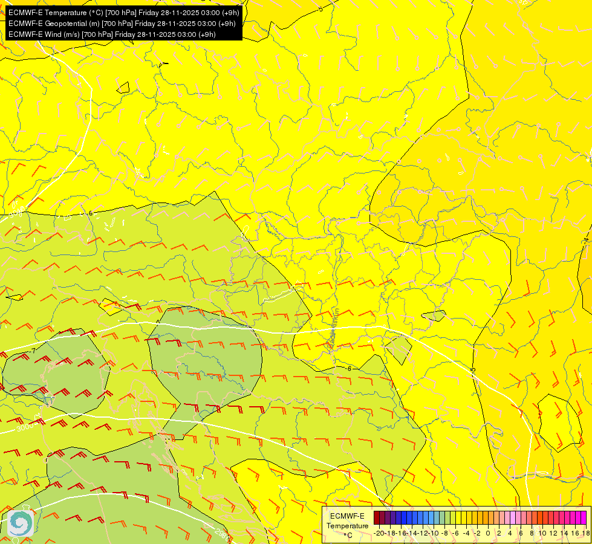Click the 18 legend tick label

(586, 533)
